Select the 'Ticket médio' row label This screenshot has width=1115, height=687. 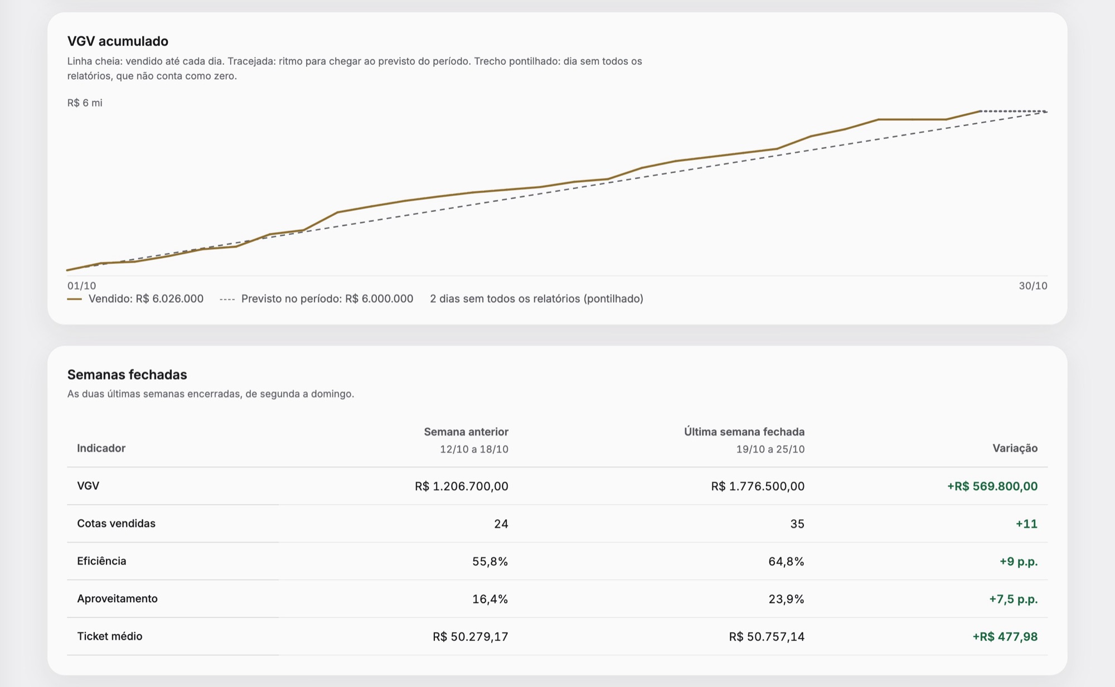coord(110,636)
